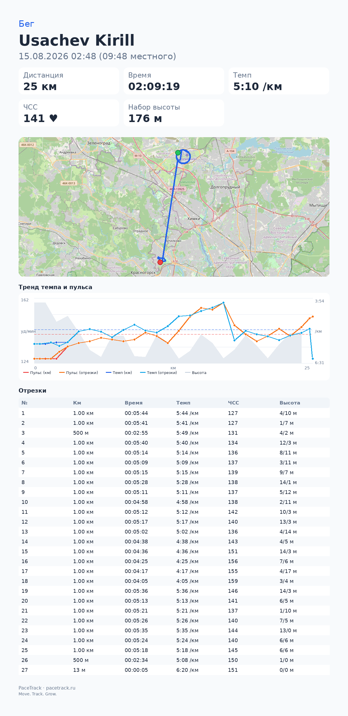Click the red finish marker on map
348x716 pixels.
160,262
